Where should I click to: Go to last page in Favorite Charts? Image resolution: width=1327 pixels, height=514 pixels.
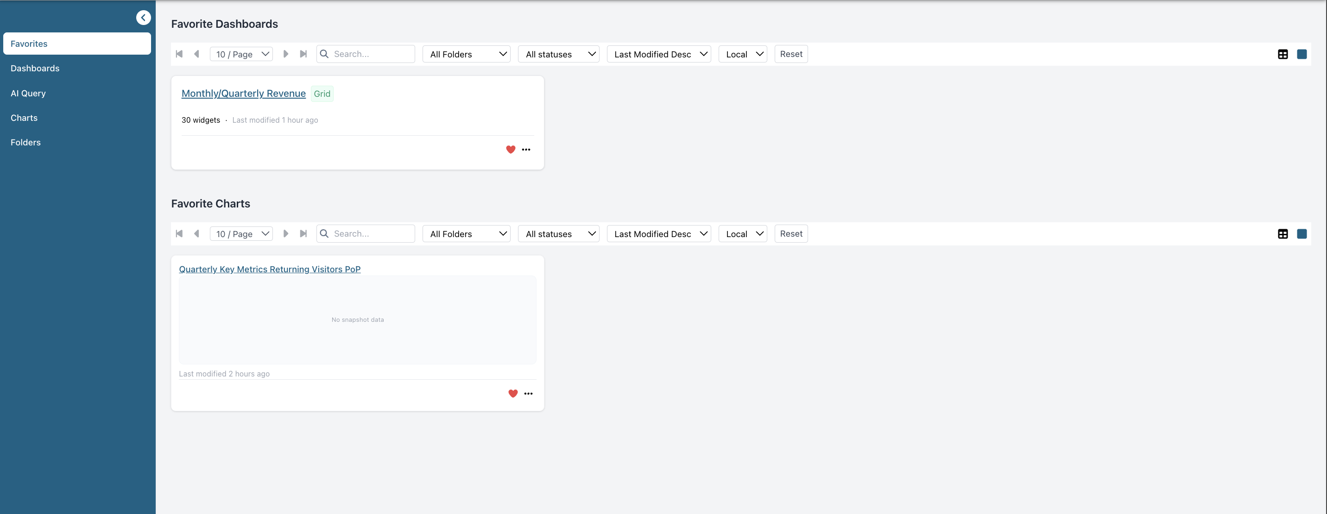coord(303,234)
